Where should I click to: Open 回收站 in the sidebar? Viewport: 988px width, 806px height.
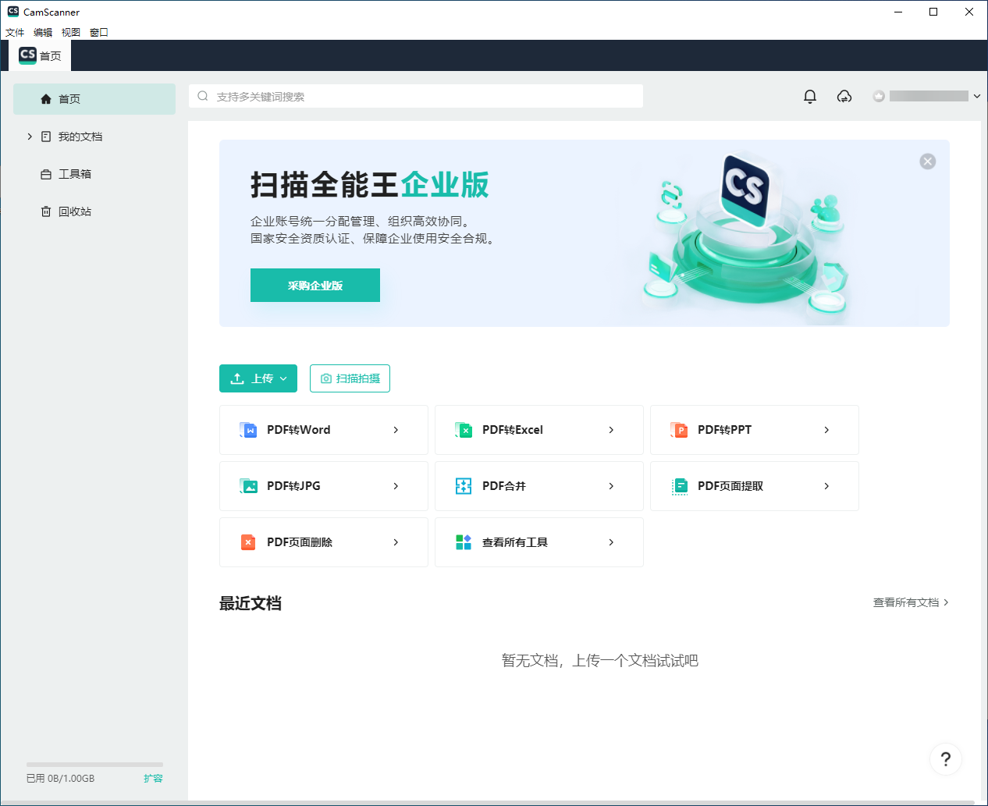pos(74,211)
